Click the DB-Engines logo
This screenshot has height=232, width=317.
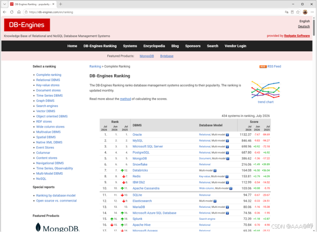click(x=27, y=25)
